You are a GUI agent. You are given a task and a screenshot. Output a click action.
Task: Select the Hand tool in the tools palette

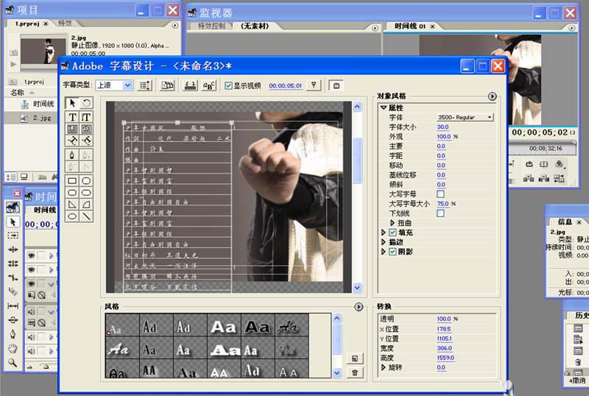(13, 348)
